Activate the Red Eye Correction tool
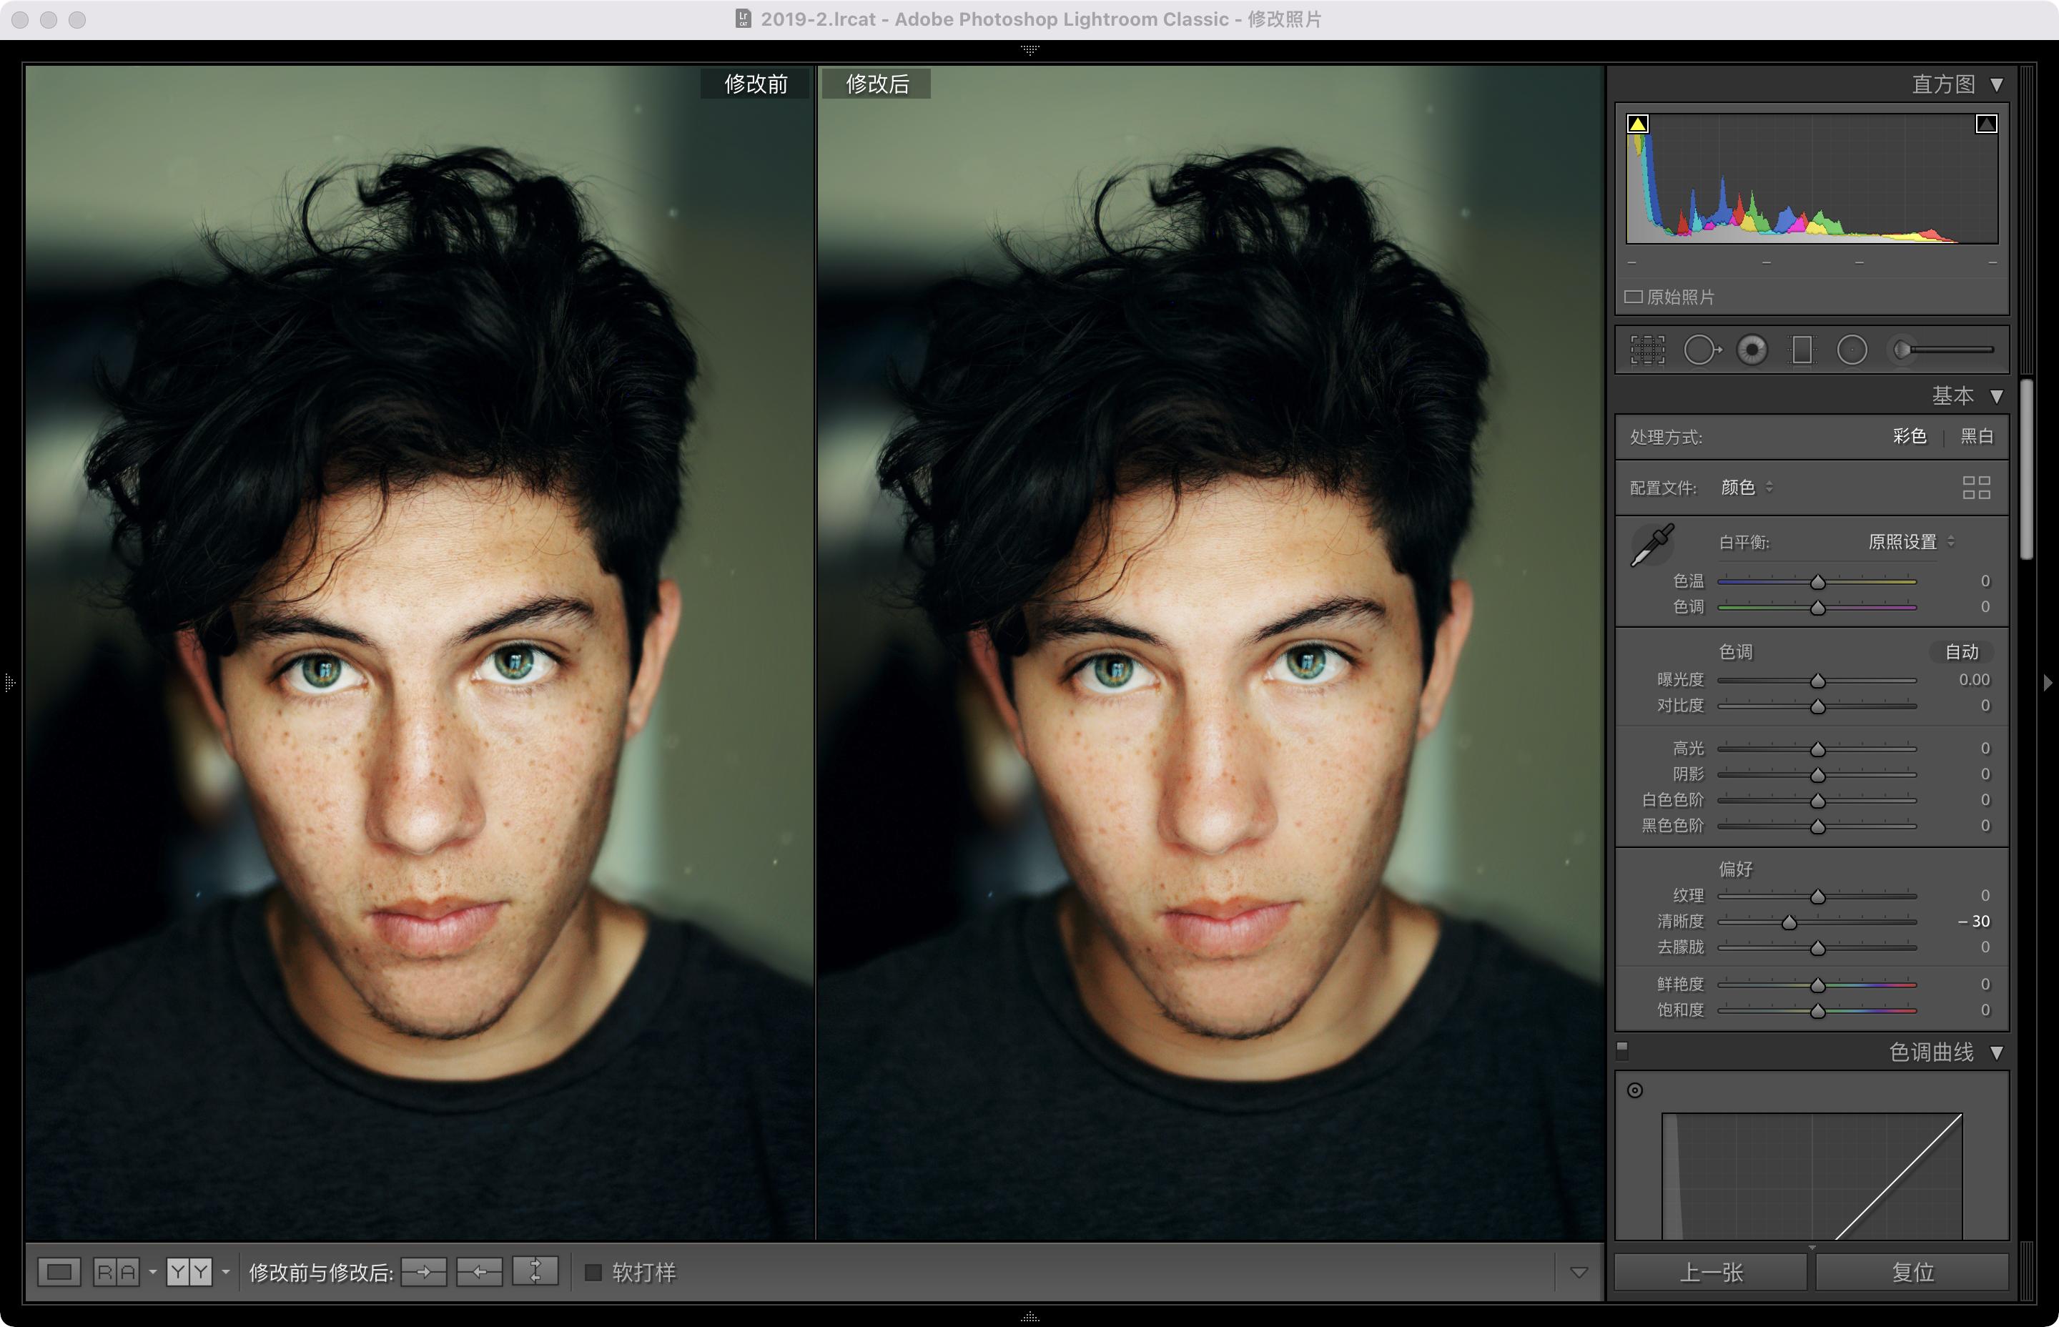2059x1327 pixels. [x=1752, y=350]
